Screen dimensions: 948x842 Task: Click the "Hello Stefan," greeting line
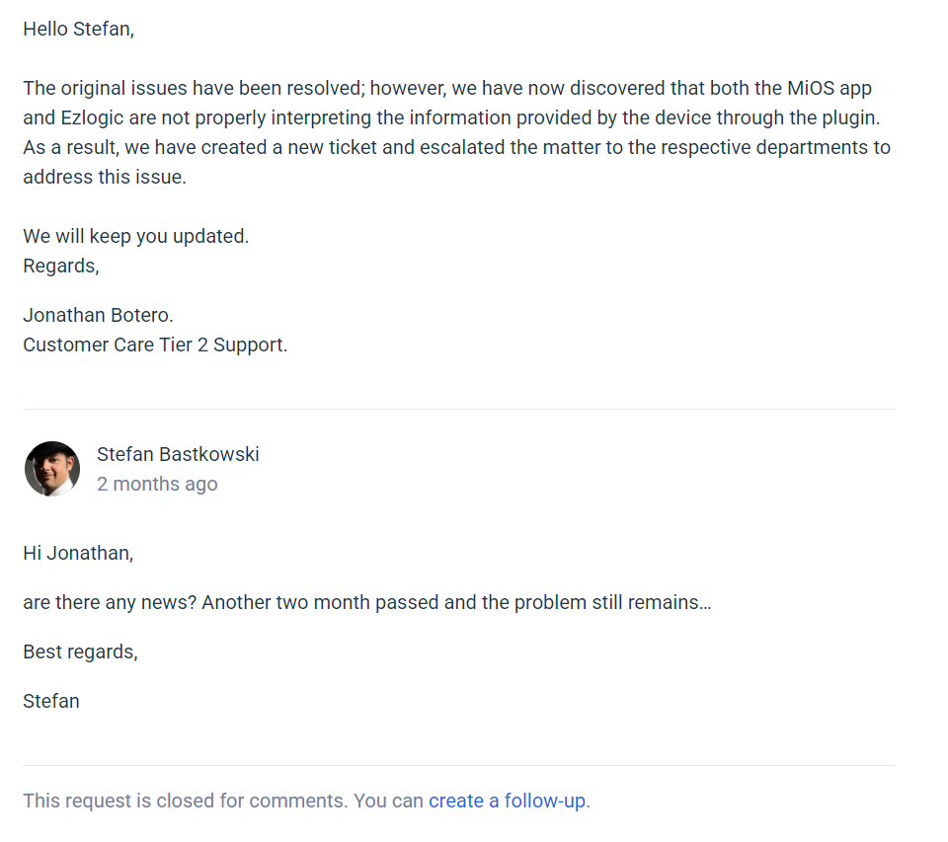click(79, 29)
